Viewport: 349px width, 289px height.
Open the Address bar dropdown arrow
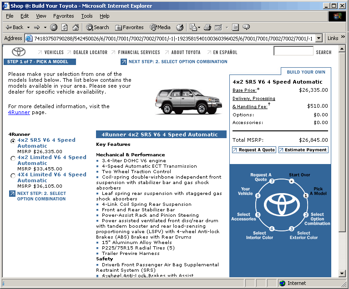[x=319, y=38]
